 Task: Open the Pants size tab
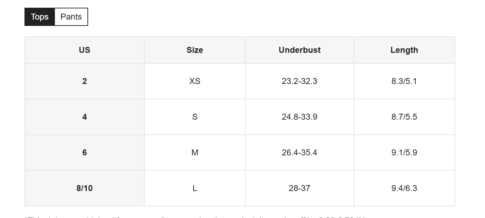tap(71, 17)
